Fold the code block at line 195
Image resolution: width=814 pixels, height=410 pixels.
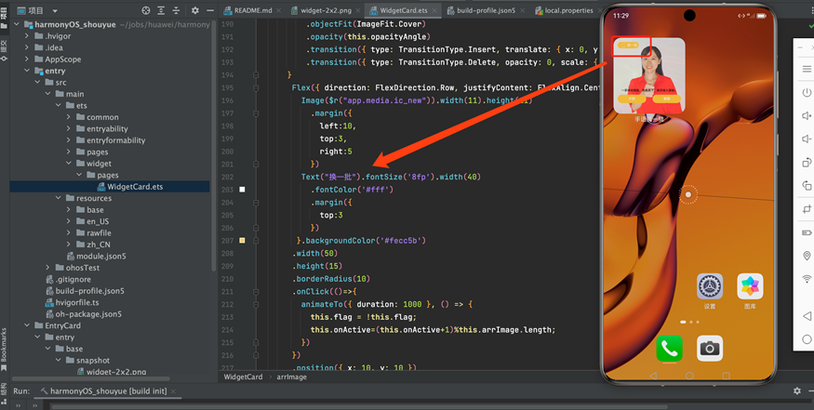point(256,87)
